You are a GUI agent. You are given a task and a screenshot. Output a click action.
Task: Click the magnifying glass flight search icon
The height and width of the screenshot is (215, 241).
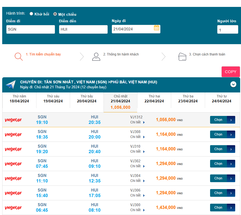(x=18, y=56)
